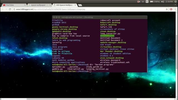Open the system gear session menu
The height and width of the screenshot is (100, 178).
(x=175, y=2)
